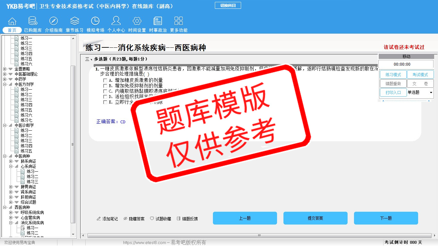Open 练习二 under 消化系统疾病
The height and width of the screenshot is (246, 438).
point(33,233)
